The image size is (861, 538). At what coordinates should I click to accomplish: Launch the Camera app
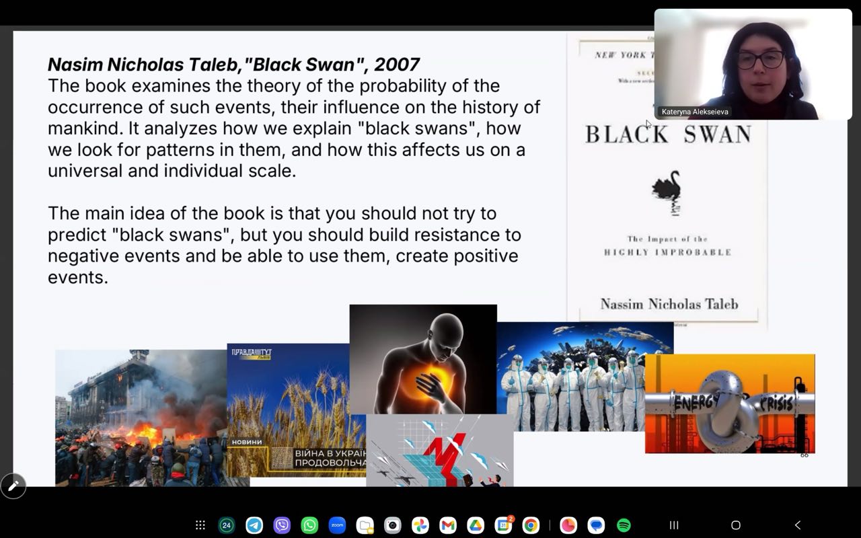[393, 525]
